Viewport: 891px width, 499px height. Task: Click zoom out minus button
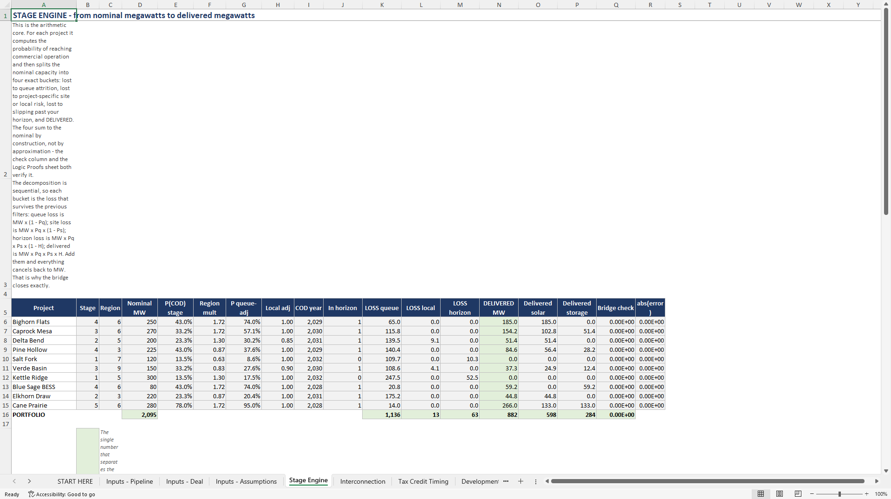(x=812, y=494)
